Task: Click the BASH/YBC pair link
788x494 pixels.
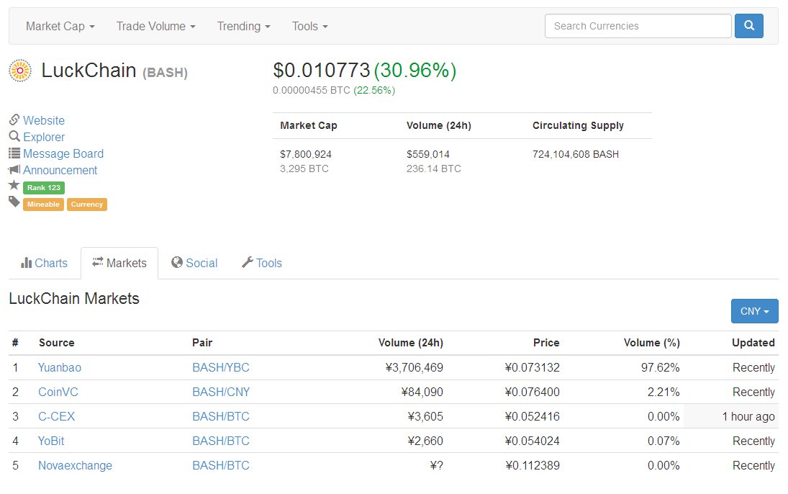Action: [x=220, y=367]
